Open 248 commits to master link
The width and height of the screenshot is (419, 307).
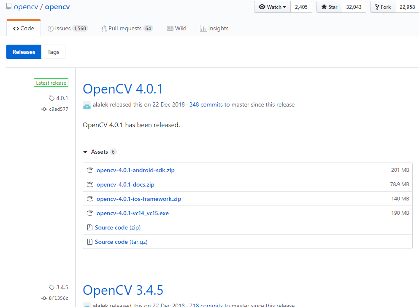tap(206, 104)
